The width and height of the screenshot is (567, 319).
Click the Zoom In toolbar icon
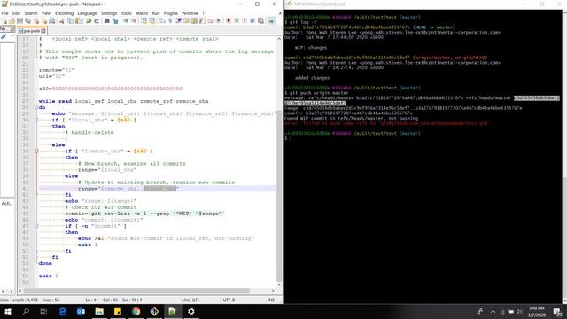(x=125, y=21)
